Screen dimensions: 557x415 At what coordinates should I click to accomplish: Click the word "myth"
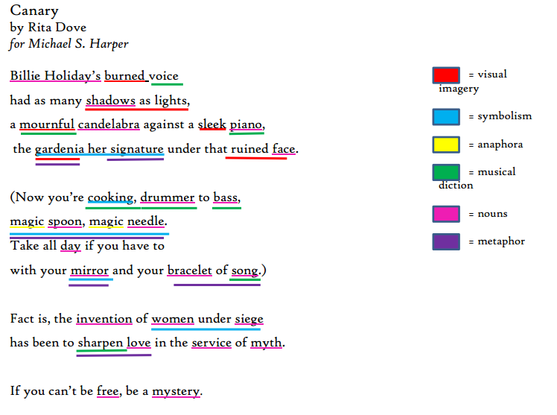tap(266, 343)
